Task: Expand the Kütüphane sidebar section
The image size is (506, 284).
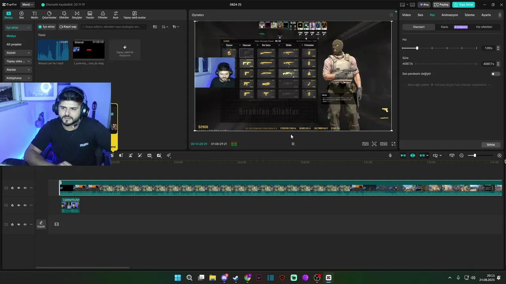Action: pyautogui.click(x=18, y=78)
